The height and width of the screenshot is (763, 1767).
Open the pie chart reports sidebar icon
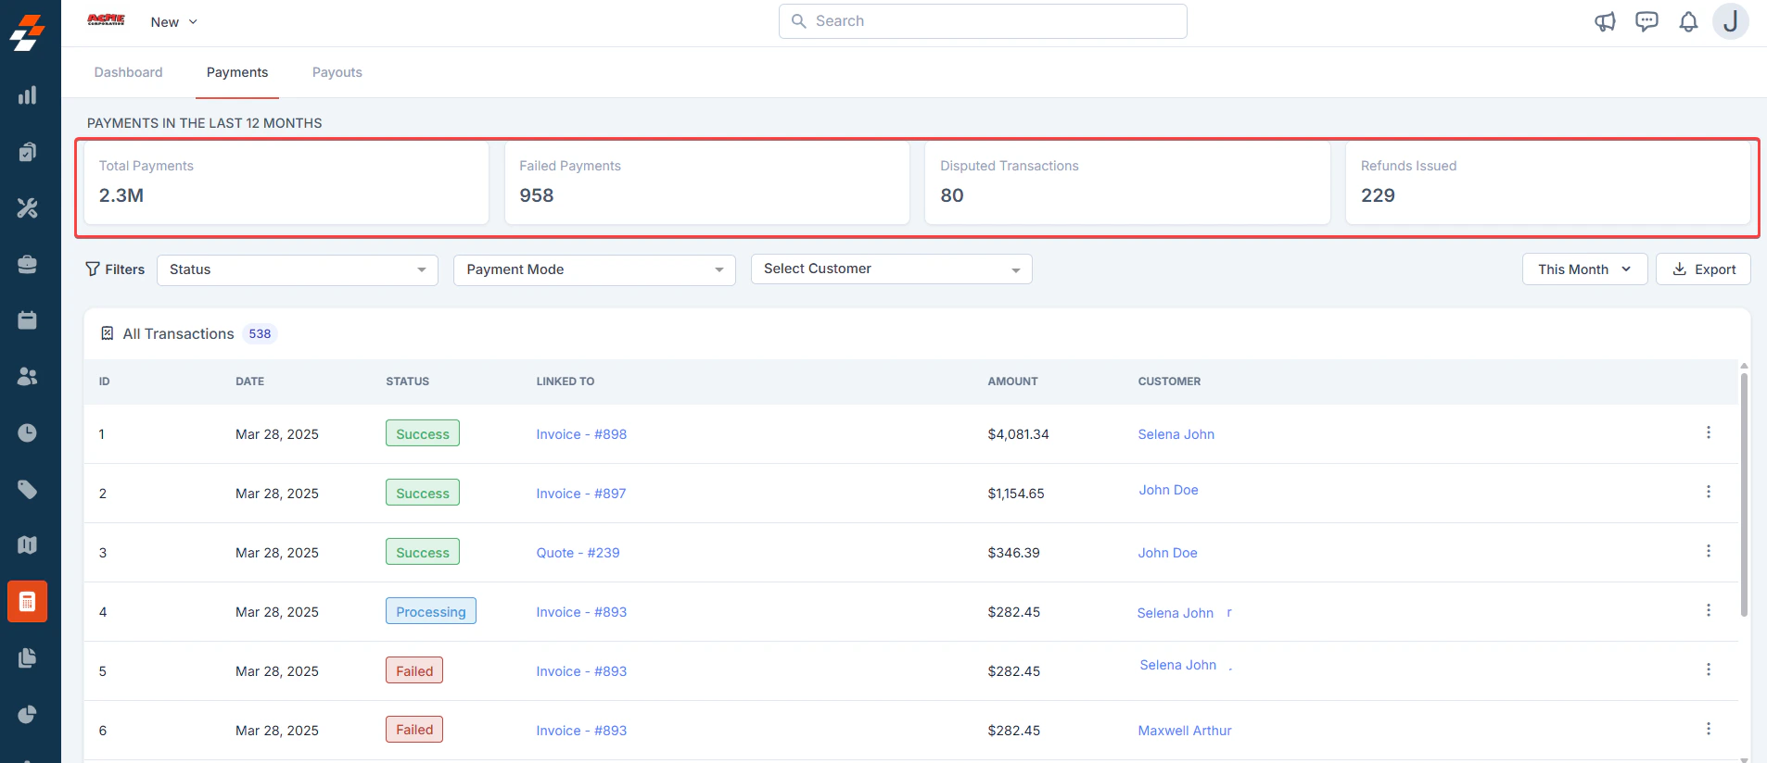(x=28, y=715)
